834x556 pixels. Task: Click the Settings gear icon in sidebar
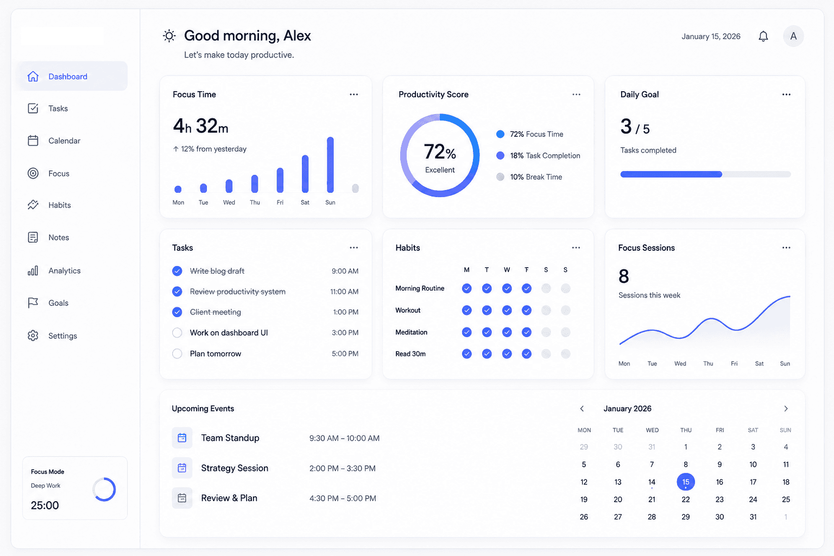point(33,336)
